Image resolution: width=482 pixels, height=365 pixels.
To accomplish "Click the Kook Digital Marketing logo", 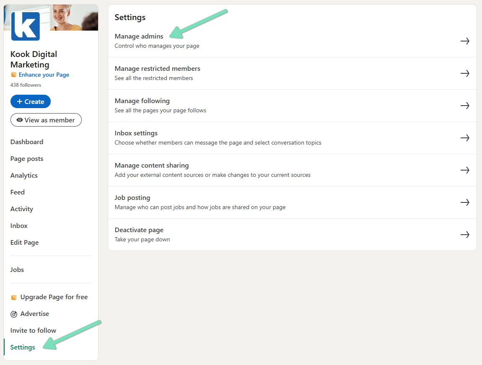I will [26, 26].
